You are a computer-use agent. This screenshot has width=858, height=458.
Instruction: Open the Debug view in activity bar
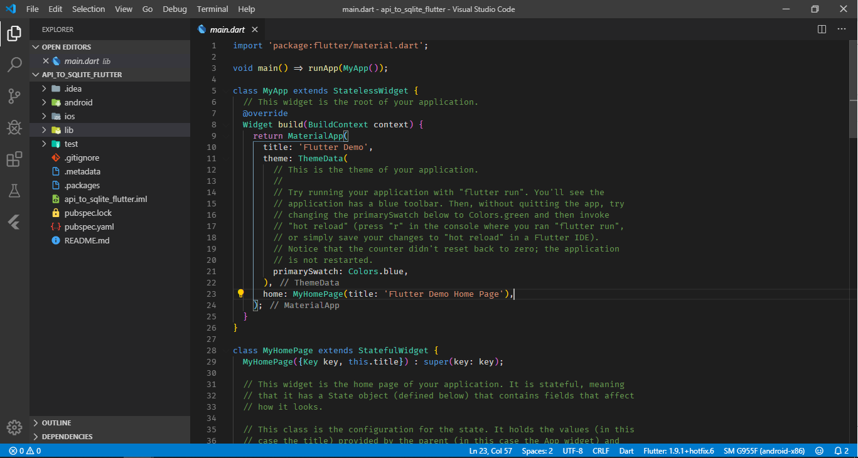coord(14,127)
